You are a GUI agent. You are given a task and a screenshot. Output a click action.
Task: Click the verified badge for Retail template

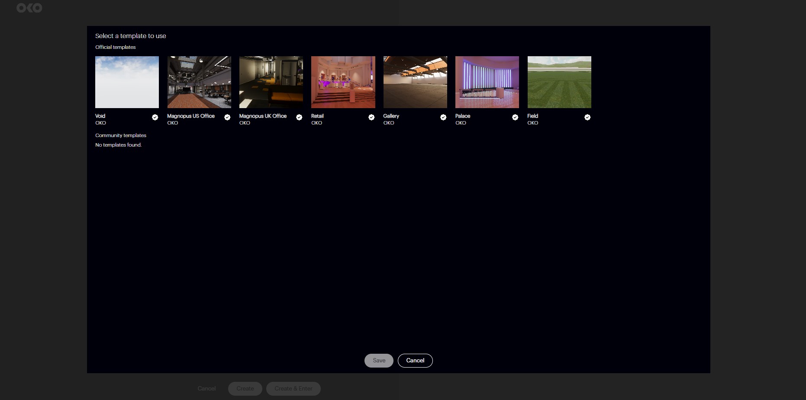coord(371,117)
